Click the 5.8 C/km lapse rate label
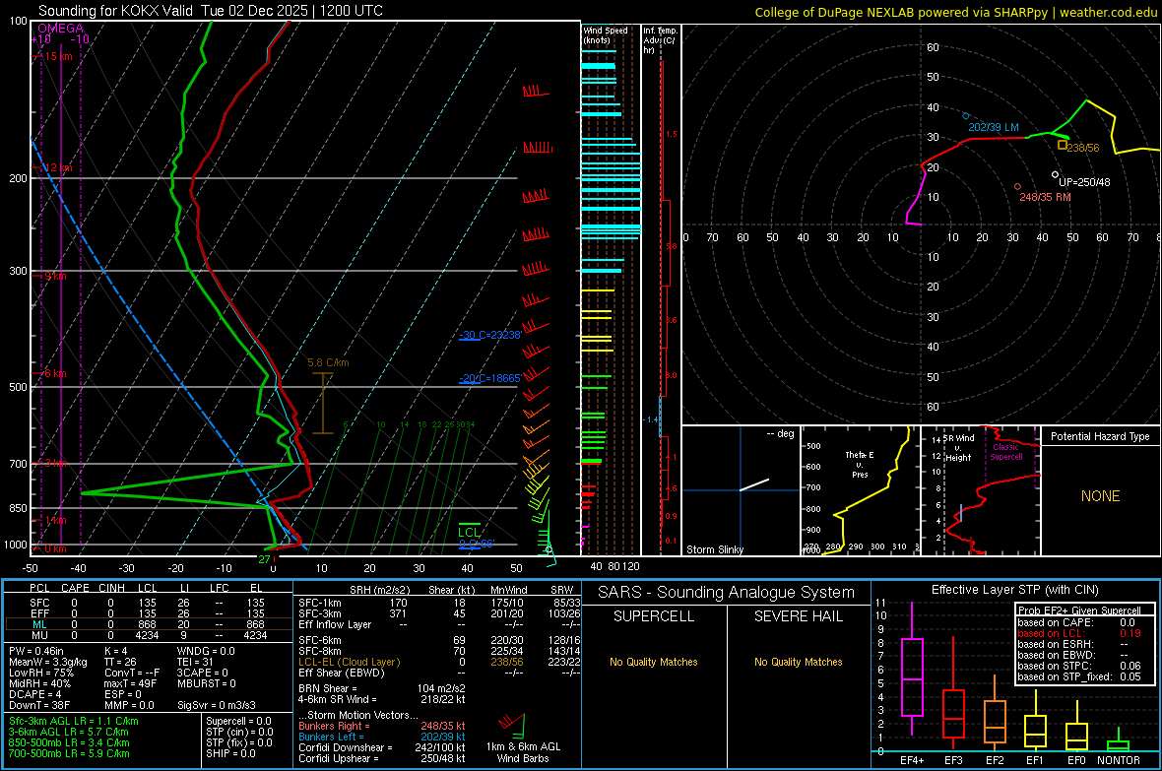 pyautogui.click(x=328, y=362)
